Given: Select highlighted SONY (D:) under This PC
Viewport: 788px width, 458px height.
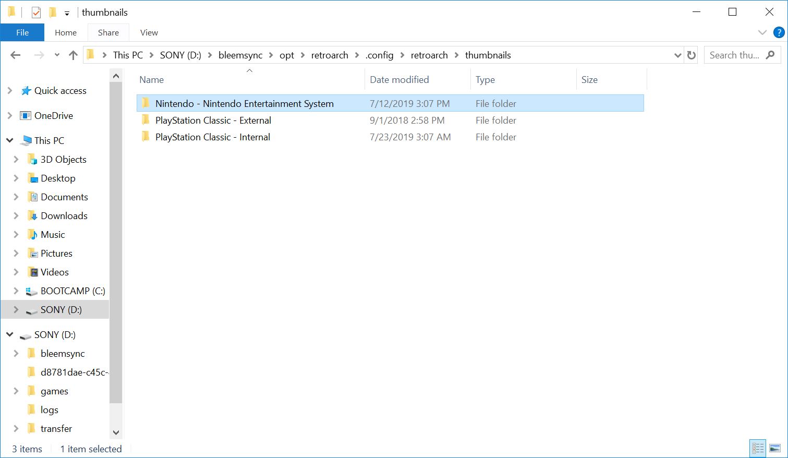Looking at the screenshot, I should point(55,309).
